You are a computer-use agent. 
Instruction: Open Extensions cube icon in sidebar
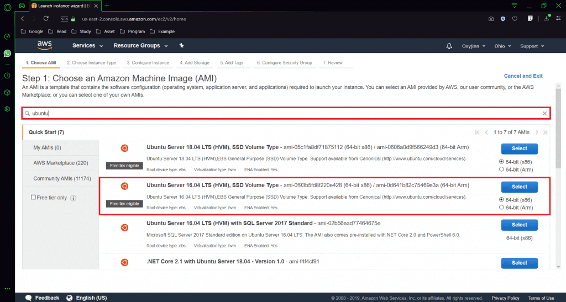click(7, 93)
